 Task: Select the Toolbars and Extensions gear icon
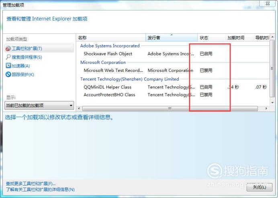click(8, 48)
